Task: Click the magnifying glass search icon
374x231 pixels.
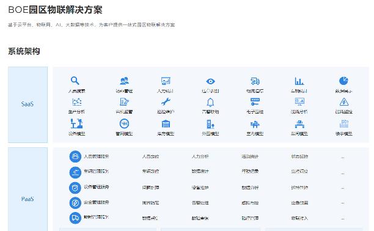Action: [75, 81]
